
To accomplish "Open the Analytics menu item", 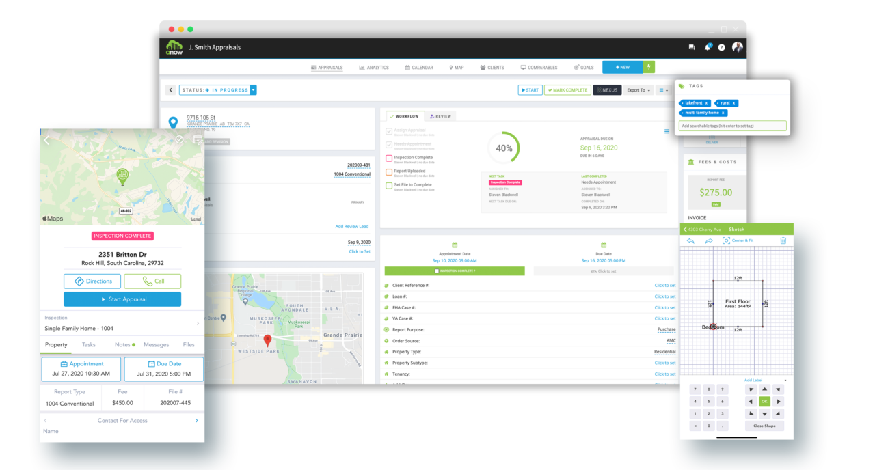I will tap(374, 68).
